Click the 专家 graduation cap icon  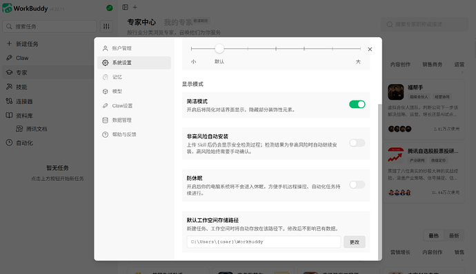(x=9, y=72)
